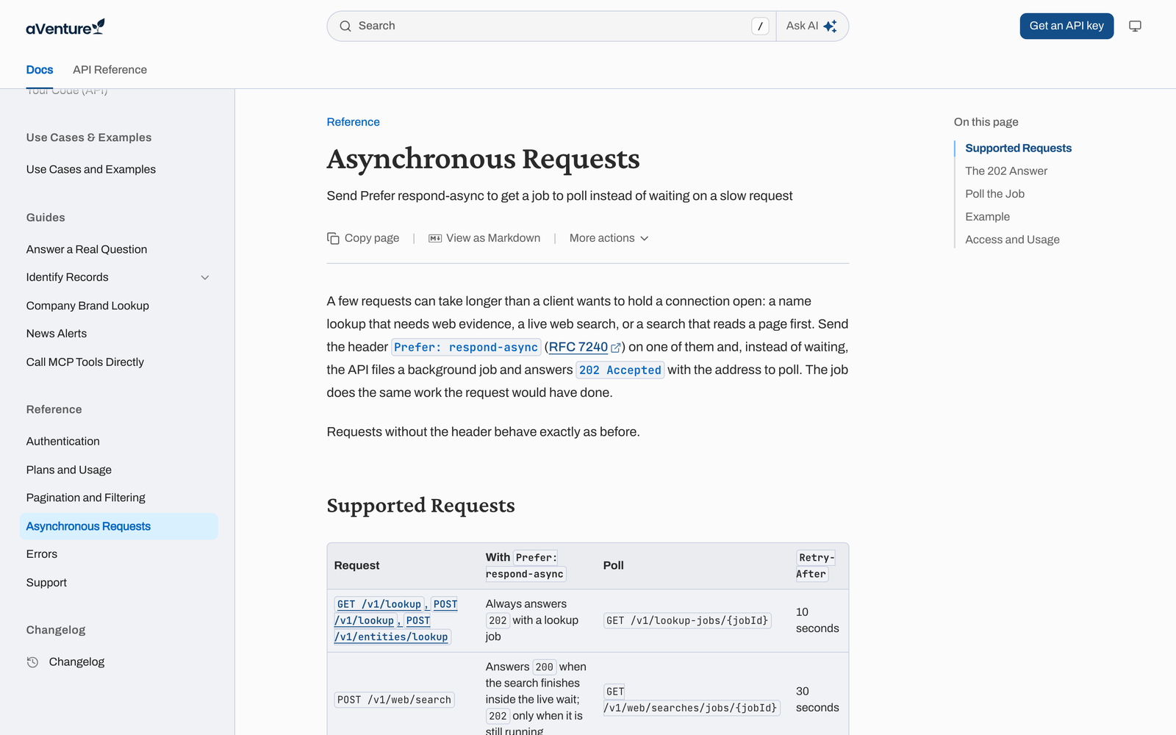1176x735 pixels.
Task: Click the external link icon after RFC 7240
Action: tap(616, 348)
